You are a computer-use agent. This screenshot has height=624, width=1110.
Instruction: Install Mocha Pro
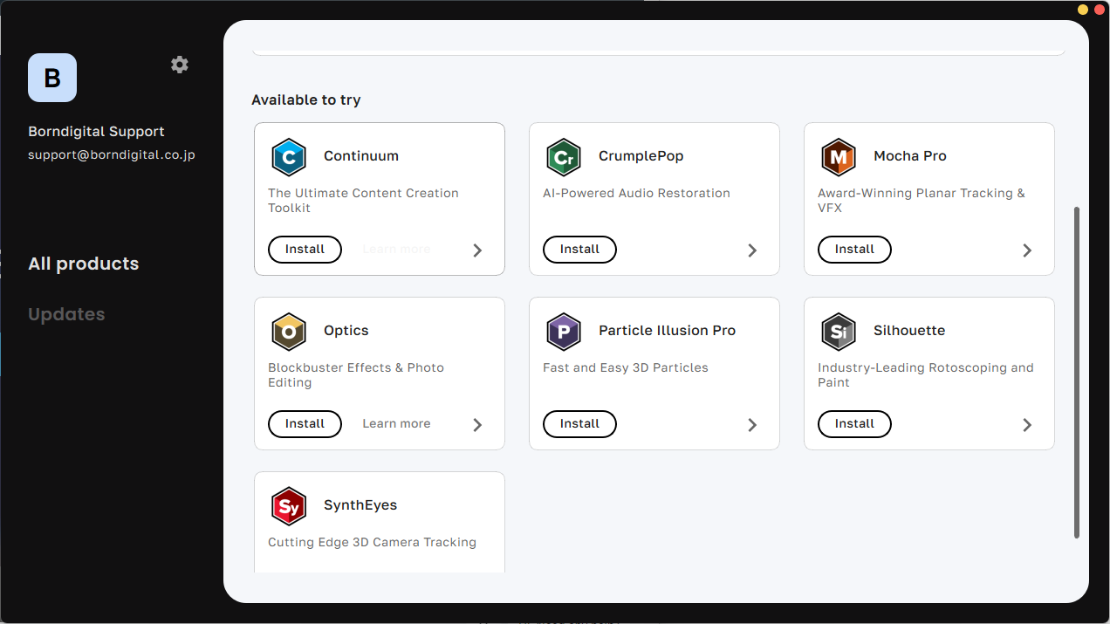[854, 250]
